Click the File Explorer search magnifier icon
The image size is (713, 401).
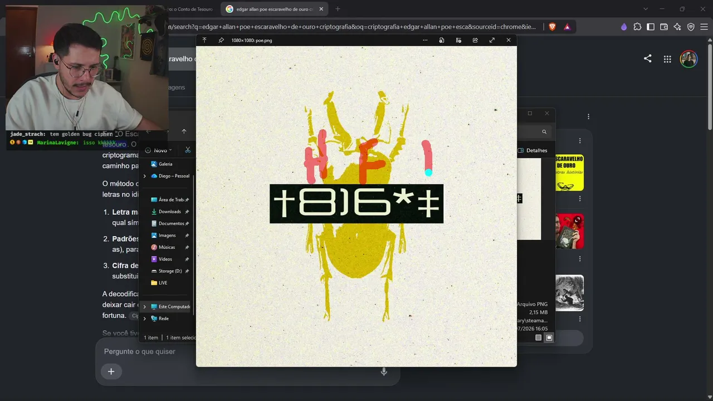click(544, 132)
